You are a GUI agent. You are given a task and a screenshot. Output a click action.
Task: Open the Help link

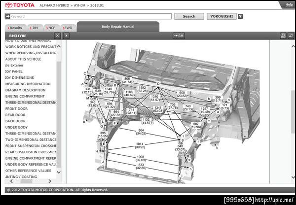click(x=289, y=5)
